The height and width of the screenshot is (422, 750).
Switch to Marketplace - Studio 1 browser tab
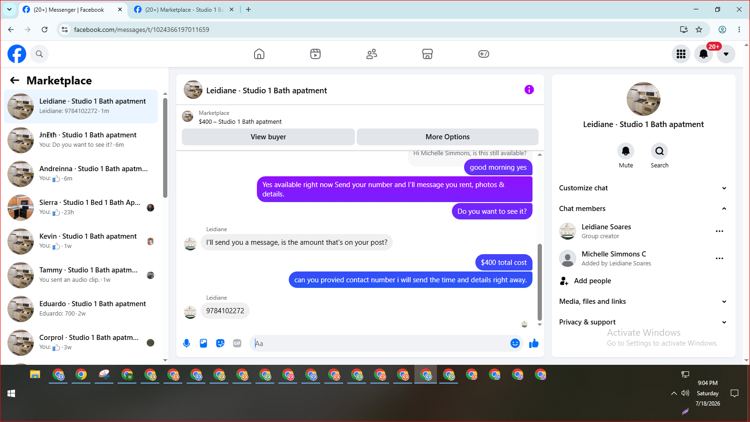point(184,9)
